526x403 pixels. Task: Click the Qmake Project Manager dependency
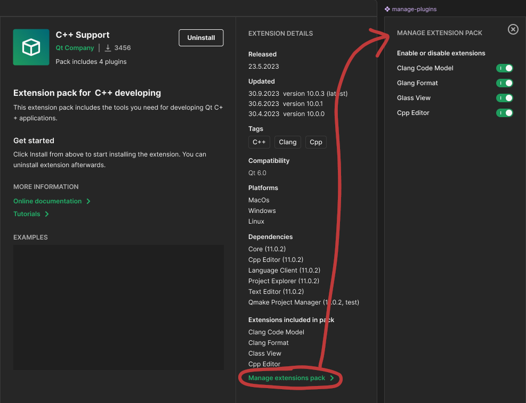coord(304,302)
